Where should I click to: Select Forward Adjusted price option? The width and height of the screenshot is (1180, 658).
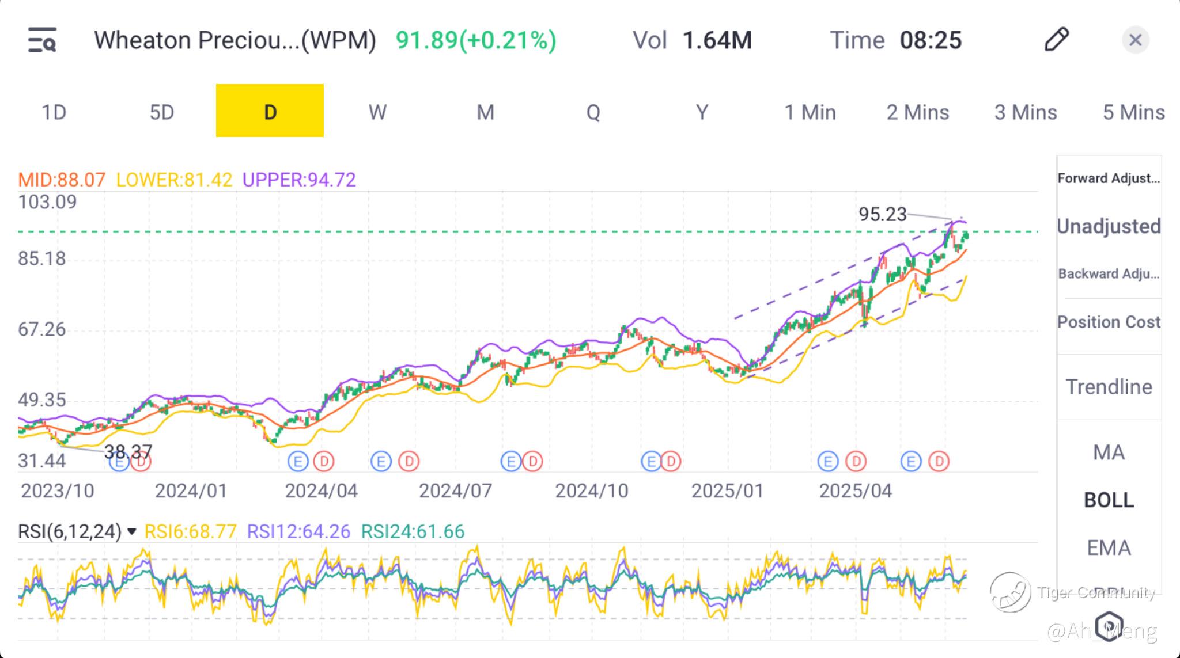[x=1109, y=178]
